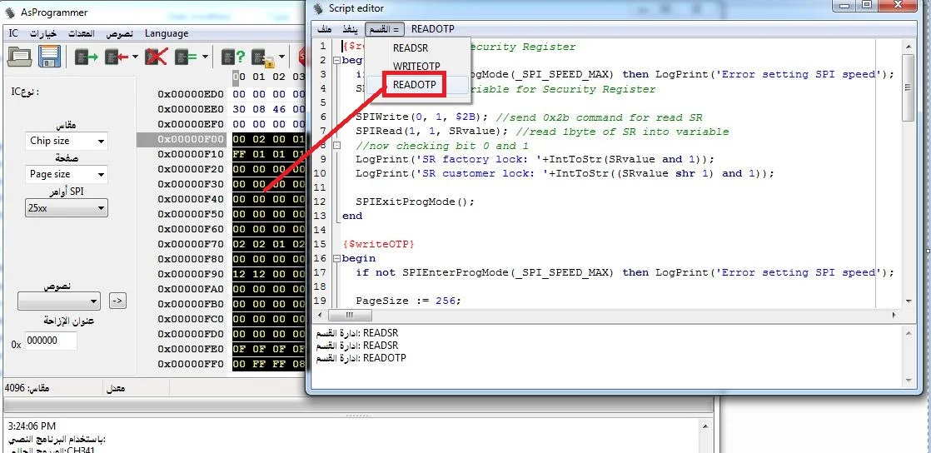Click the code editor horizontal scrollbar thumb

click(x=349, y=315)
